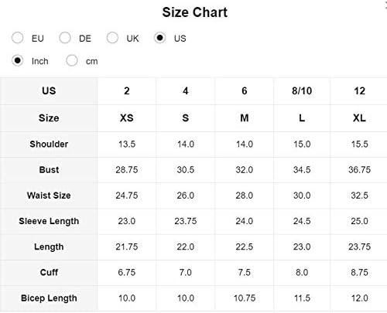Close the Size Chart dialog
387x313 pixels.
(385, 5)
